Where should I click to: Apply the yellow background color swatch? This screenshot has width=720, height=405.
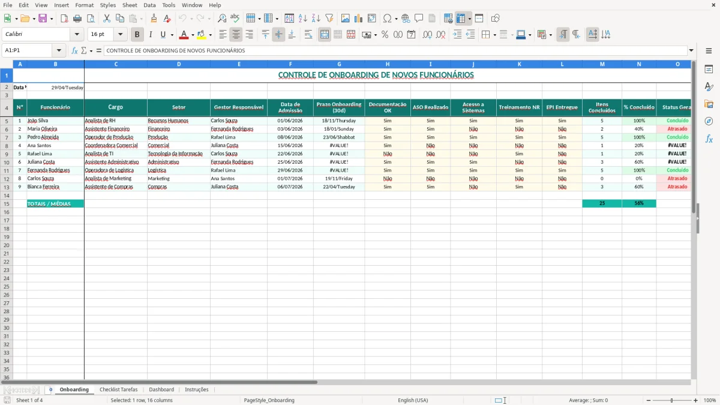pyautogui.click(x=202, y=35)
